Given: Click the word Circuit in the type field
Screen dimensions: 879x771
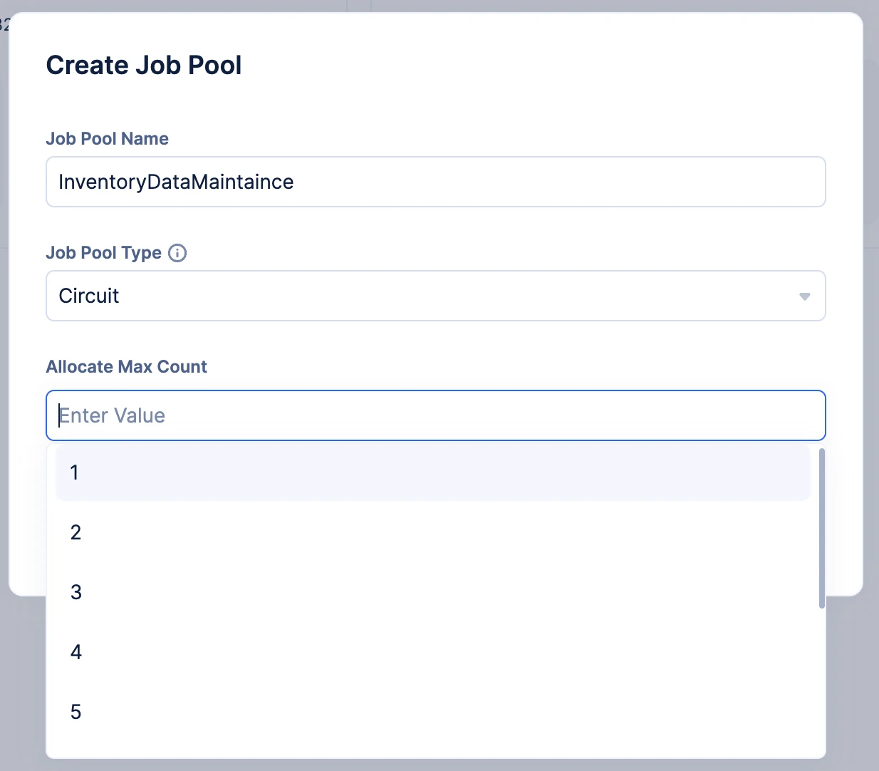Looking at the screenshot, I should [x=89, y=296].
